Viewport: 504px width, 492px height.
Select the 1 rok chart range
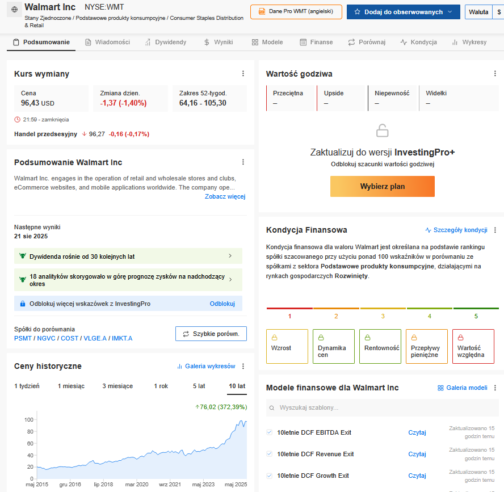[x=161, y=386]
